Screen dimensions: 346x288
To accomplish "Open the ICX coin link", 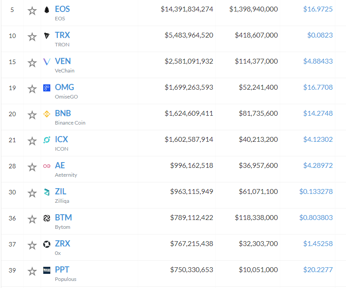I will 61,140.
